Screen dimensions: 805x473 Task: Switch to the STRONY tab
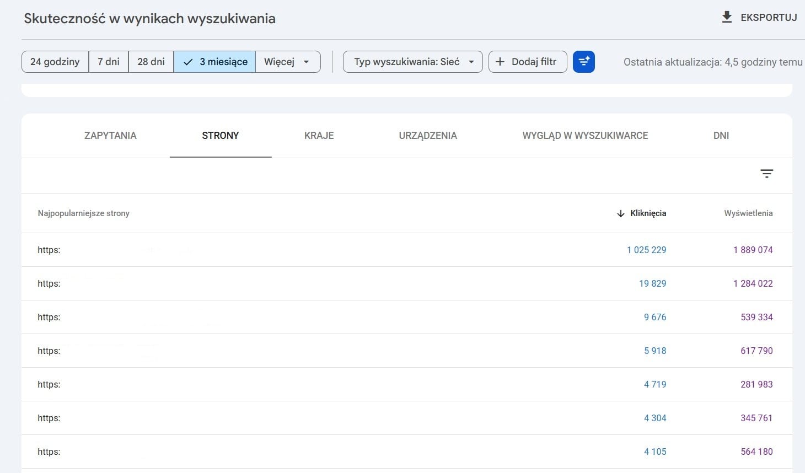pos(221,136)
